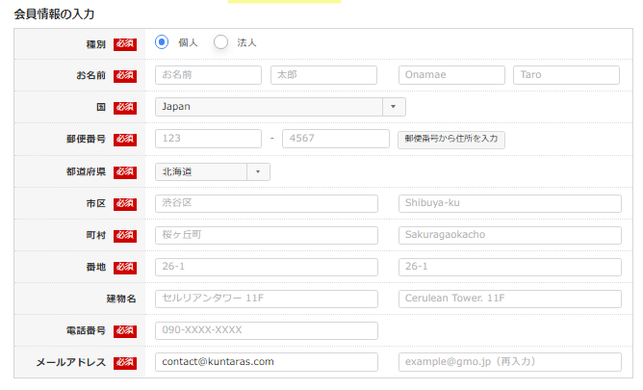Image resolution: width=643 pixels, height=390 pixels.
Task: Expand the 北海道 prefecture dropdown
Action: [213, 171]
